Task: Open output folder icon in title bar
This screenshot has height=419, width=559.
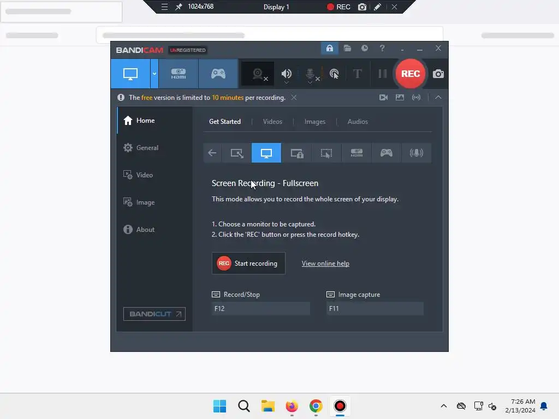Action: point(347,48)
